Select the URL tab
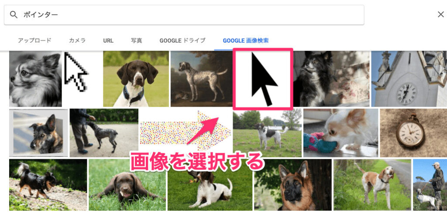447x212 pixels. click(108, 40)
